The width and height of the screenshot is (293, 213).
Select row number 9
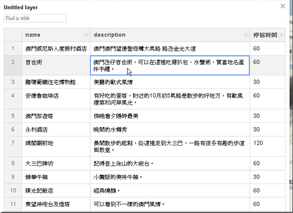pyautogui.click(x=13, y=177)
